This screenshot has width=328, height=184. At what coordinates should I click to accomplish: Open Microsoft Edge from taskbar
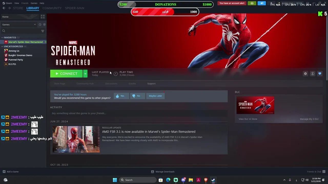pyautogui.click(x=168, y=180)
